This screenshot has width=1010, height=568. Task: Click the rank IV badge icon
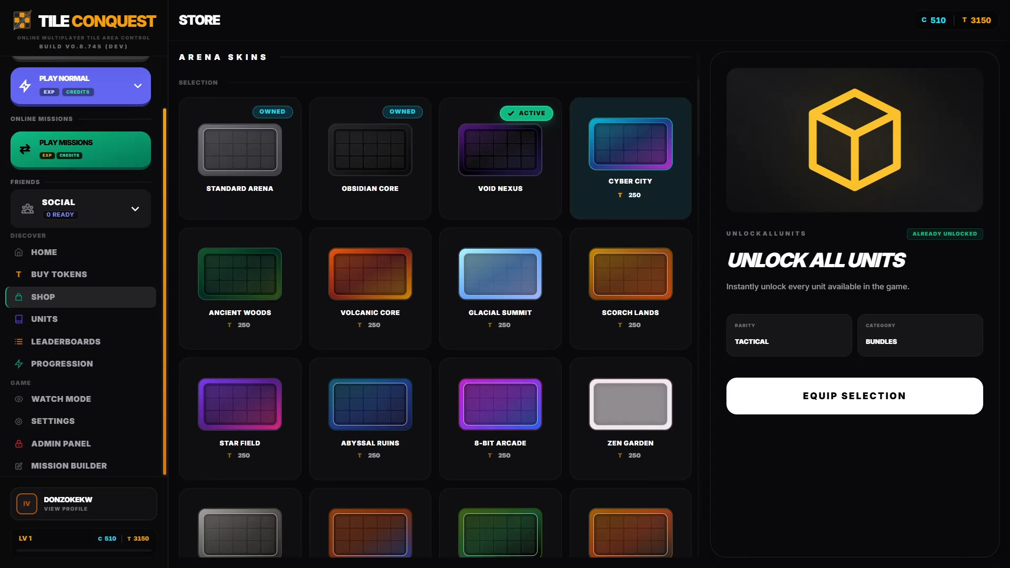pyautogui.click(x=27, y=504)
